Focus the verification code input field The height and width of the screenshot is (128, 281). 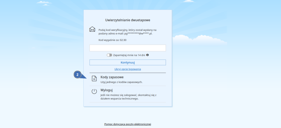coord(128,48)
